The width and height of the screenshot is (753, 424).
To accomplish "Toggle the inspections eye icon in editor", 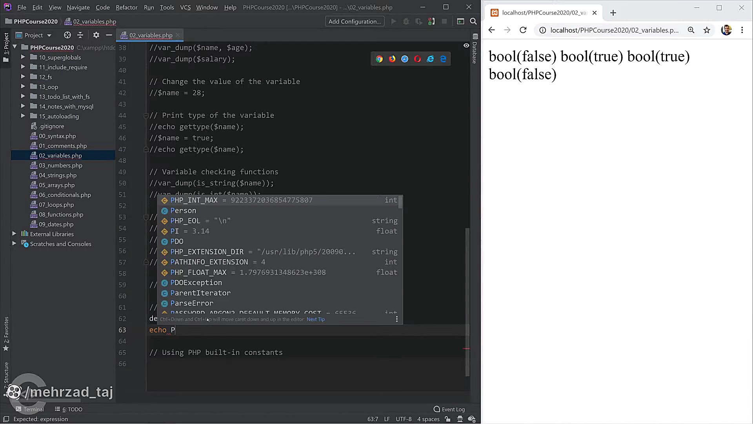I will pyautogui.click(x=466, y=46).
